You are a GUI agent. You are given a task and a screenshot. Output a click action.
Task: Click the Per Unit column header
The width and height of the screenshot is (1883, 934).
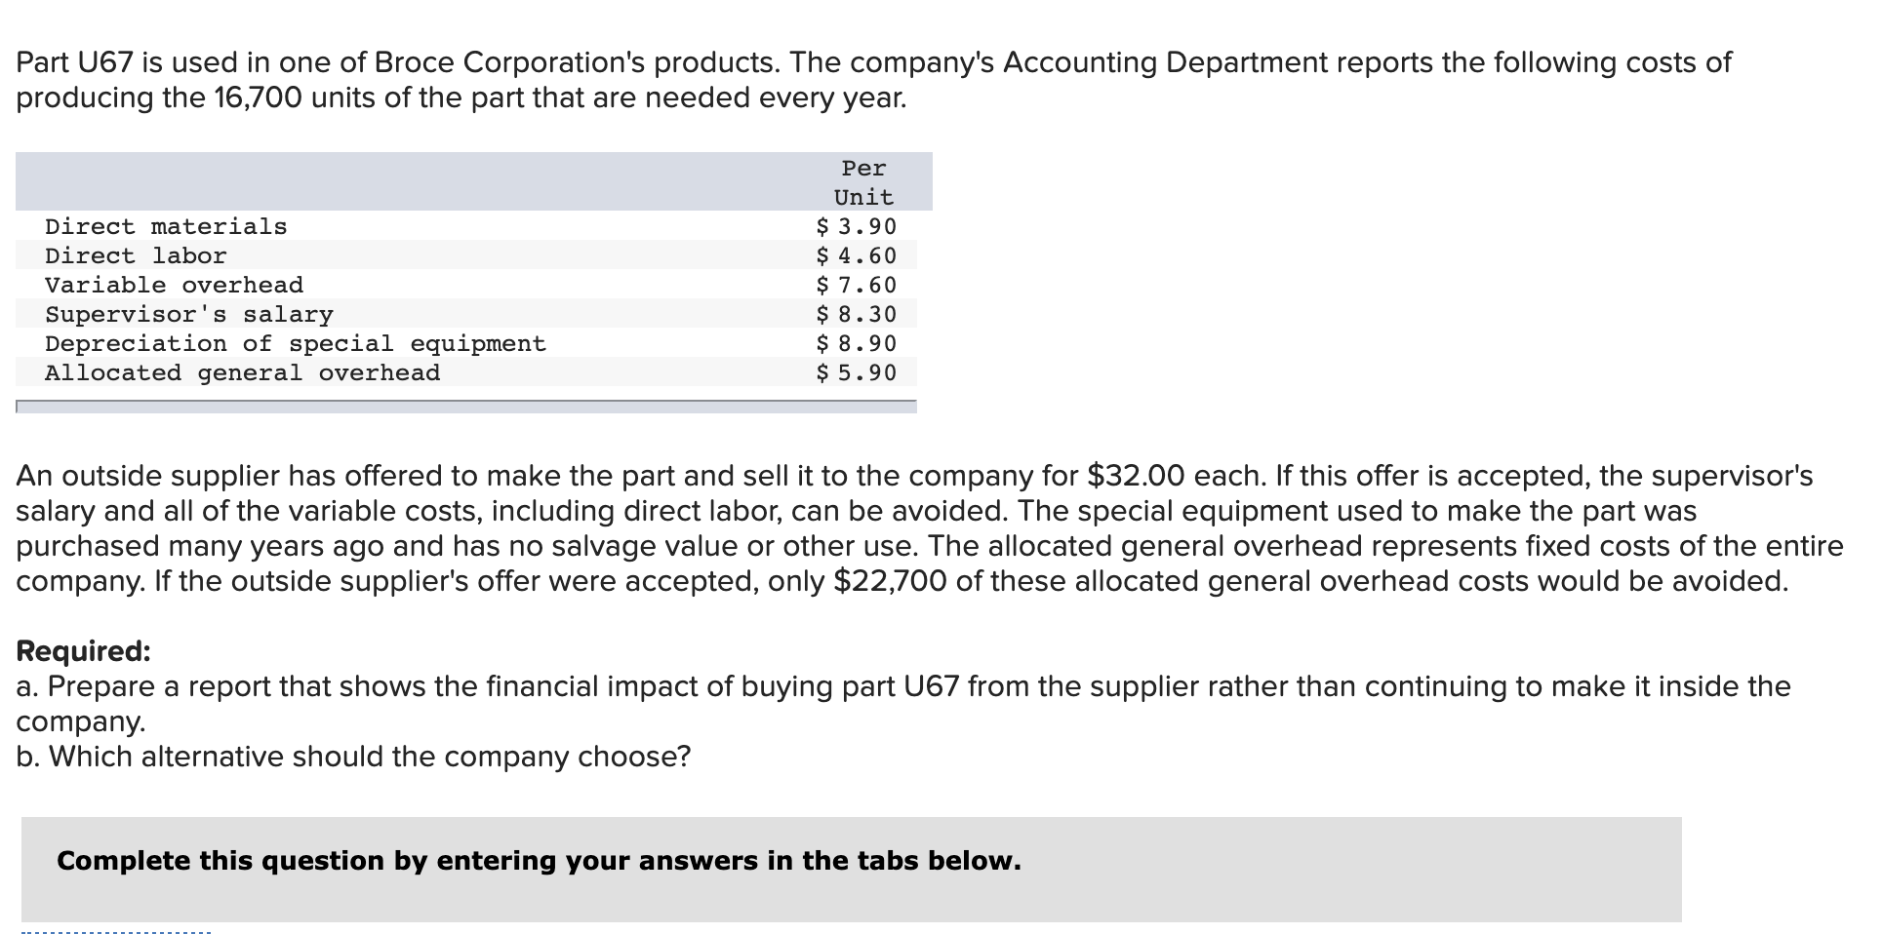pyautogui.click(x=863, y=182)
